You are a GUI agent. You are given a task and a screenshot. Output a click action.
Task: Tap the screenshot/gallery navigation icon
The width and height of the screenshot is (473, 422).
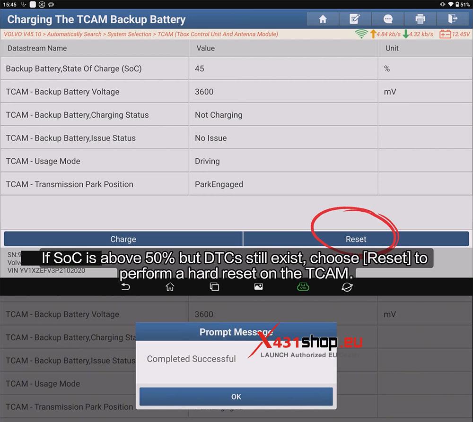(259, 287)
